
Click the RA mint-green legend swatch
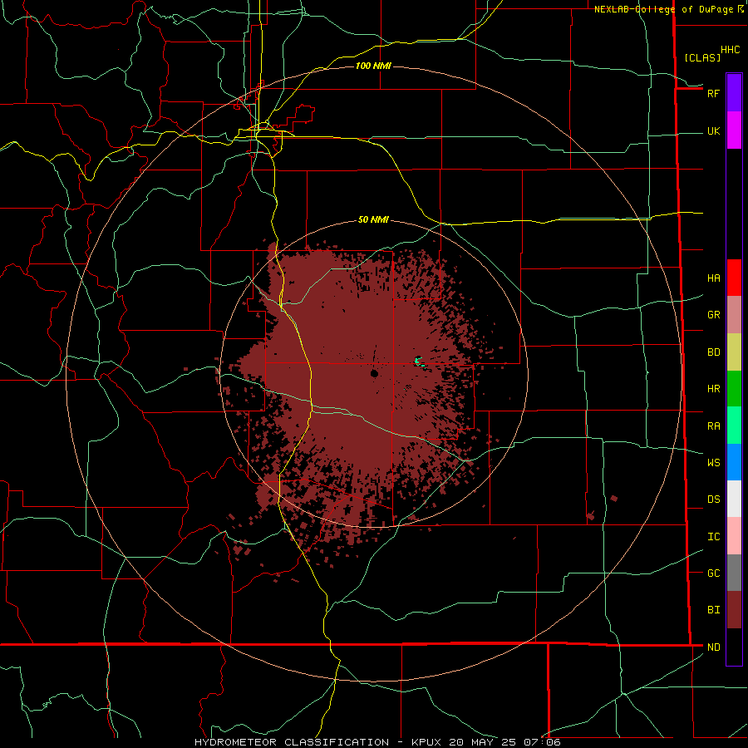734,426
